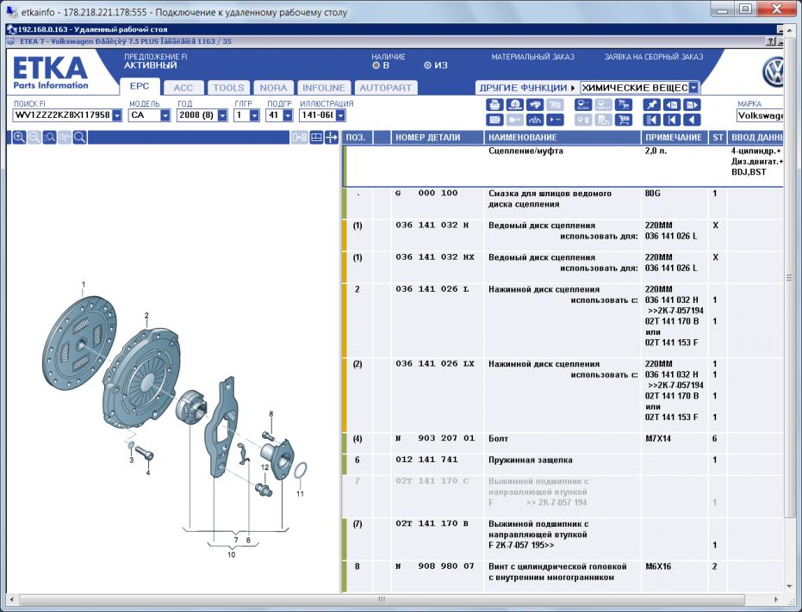Click the plain left arrow icon
802x612 pixels.
[692, 121]
